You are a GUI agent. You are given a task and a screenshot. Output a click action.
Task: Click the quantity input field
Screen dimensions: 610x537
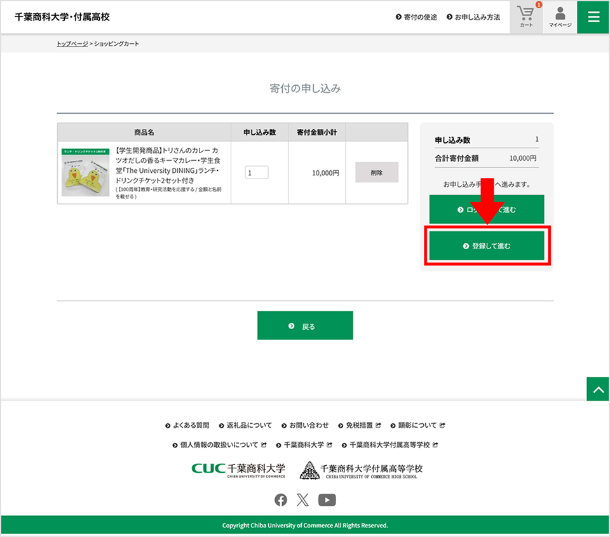point(257,173)
